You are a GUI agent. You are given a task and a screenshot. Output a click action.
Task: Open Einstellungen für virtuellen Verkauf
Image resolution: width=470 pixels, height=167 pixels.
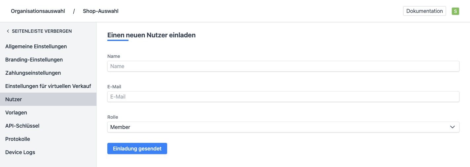tap(48, 86)
